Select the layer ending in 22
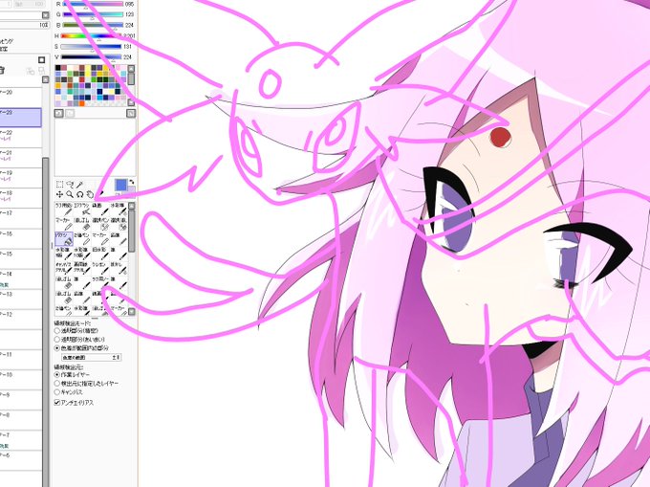This screenshot has height=487, width=650. (x=21, y=138)
